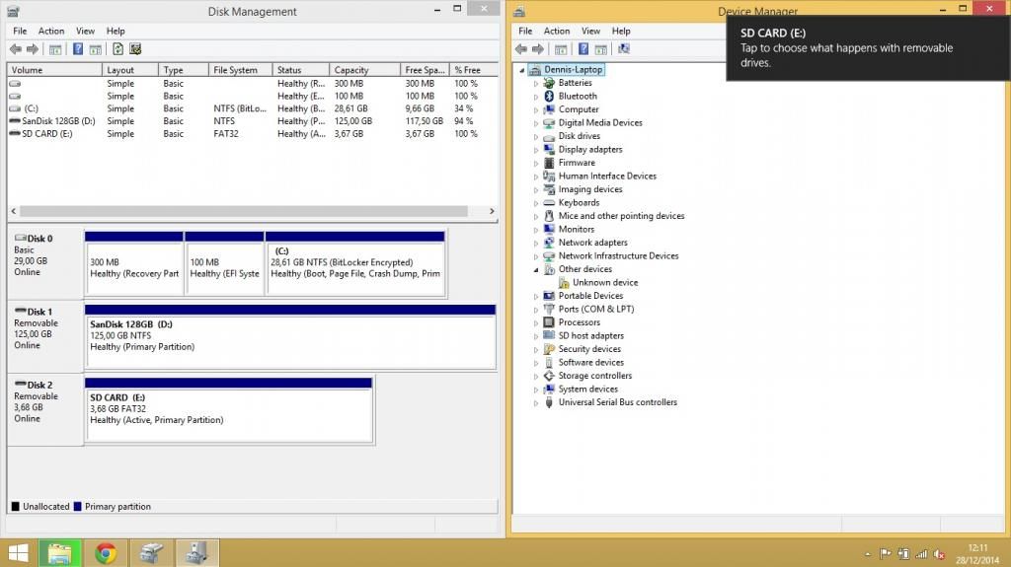The width and height of the screenshot is (1011, 567).
Task: Open File Explorer from the taskbar
Action: (x=59, y=553)
